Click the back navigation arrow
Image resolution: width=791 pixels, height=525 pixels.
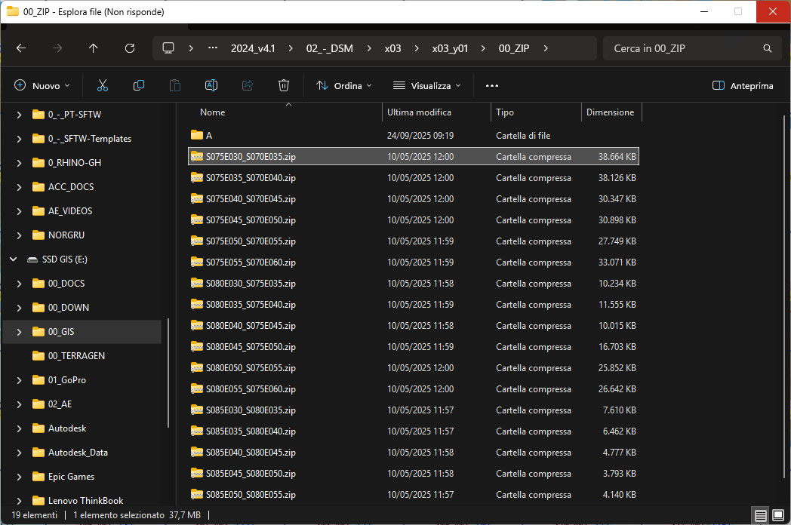[x=21, y=48]
